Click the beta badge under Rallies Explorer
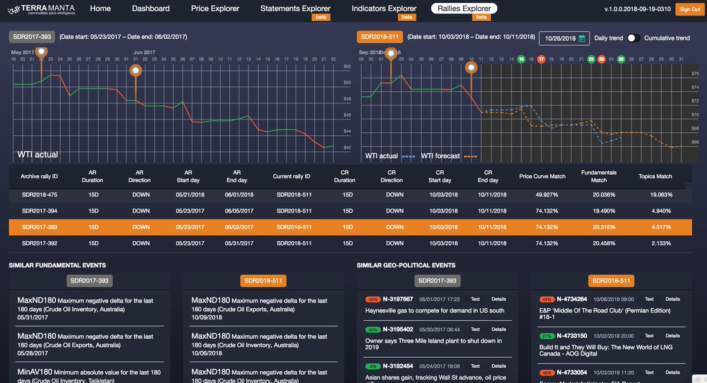Viewport: 707px width, 383px height. [x=482, y=17]
